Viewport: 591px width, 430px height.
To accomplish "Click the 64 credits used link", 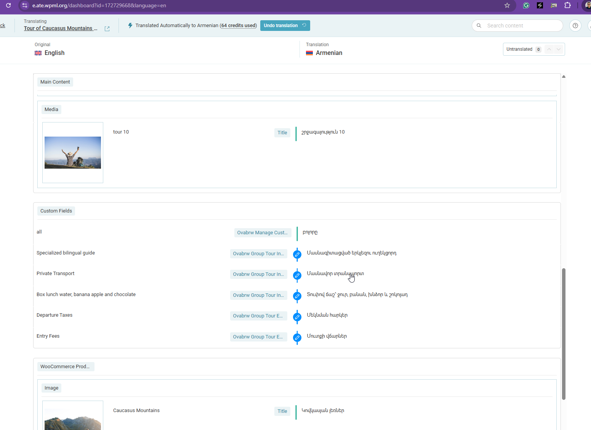I will [239, 26].
